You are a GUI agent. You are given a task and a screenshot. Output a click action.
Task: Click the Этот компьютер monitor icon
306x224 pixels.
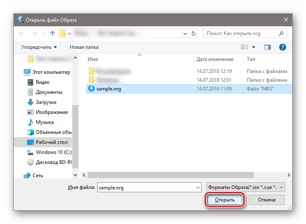(x=27, y=72)
